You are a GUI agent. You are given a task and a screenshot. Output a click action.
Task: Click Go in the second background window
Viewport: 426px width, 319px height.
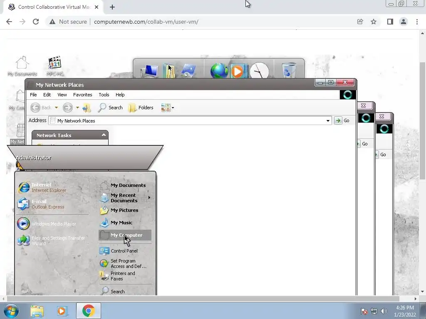362,144
